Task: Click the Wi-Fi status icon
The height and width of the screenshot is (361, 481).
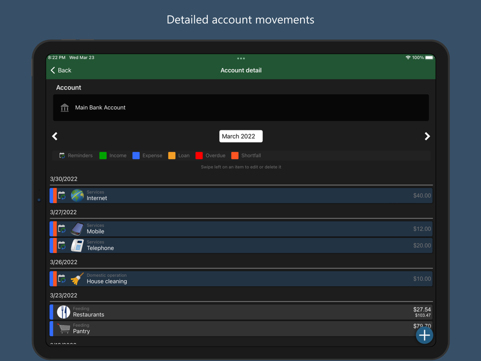Action: 408,57
